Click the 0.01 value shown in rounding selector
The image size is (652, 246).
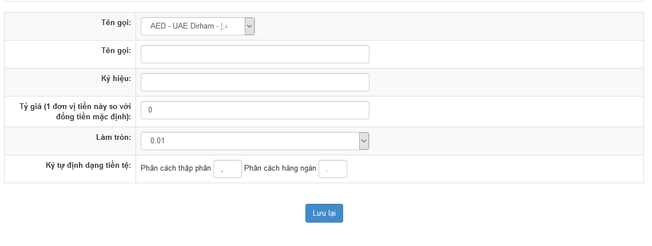158,141
